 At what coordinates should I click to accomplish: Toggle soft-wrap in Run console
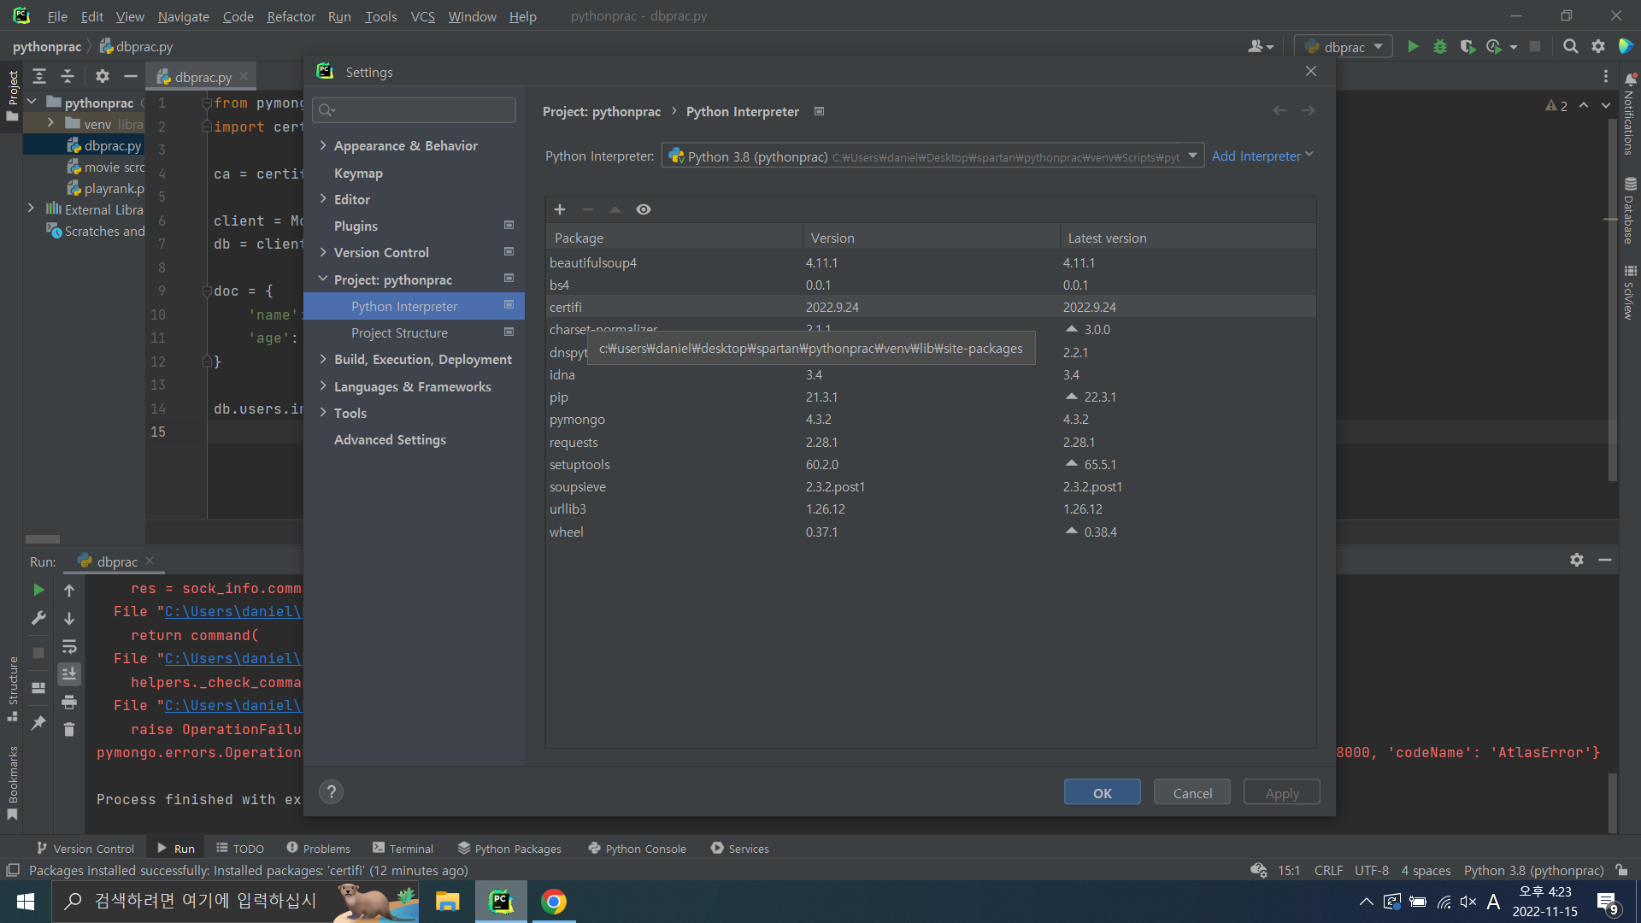(69, 646)
